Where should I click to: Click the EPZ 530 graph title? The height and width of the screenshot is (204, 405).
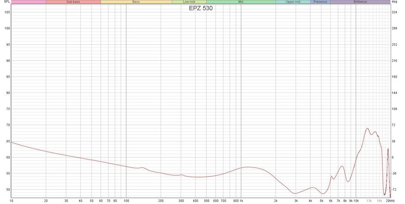tap(201, 8)
